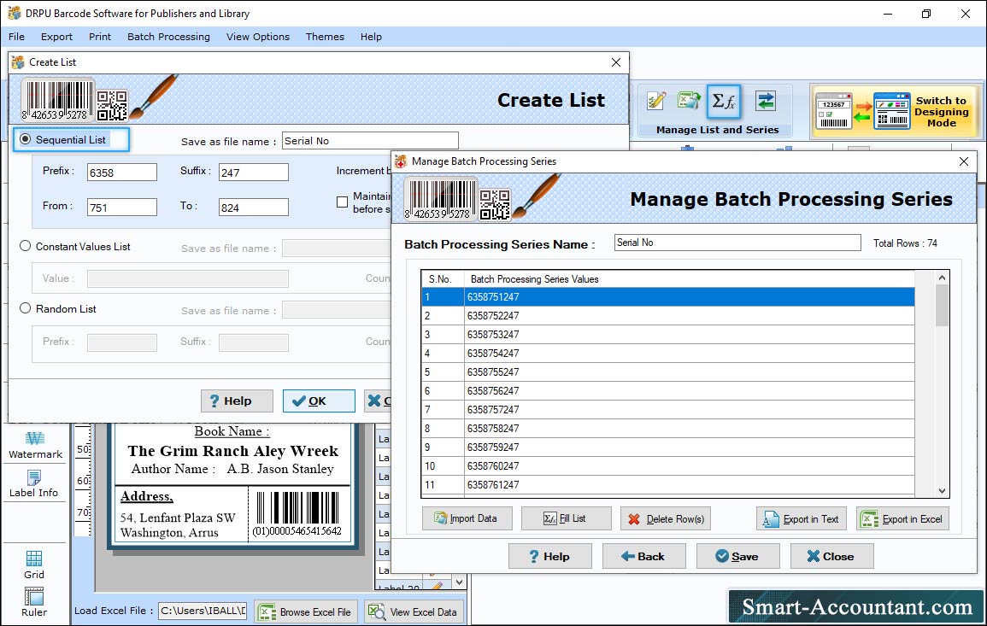The image size is (987, 626).
Task: Click label list scroll down arrow
Action: point(459,582)
